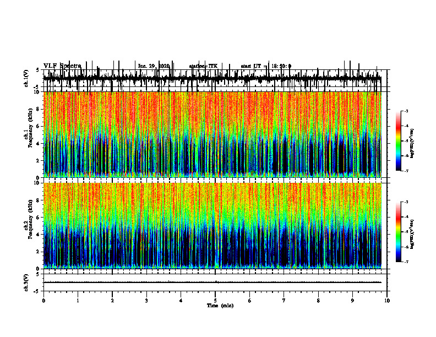Click the 5 minute tick label on time axis
436x337 pixels.
point(215,301)
